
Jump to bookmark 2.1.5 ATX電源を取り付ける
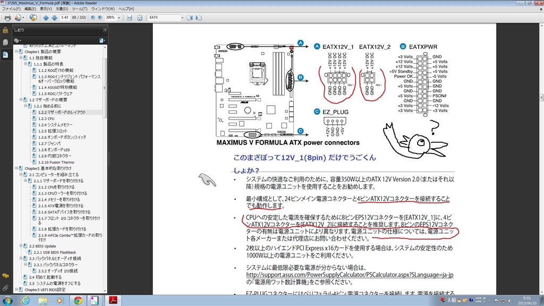61,206
